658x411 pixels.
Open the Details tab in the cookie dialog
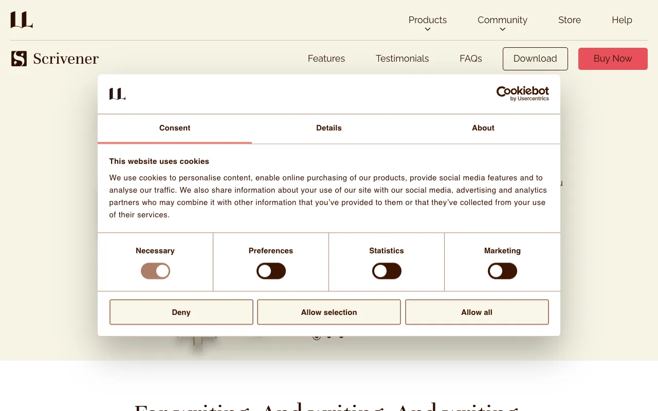(x=328, y=128)
